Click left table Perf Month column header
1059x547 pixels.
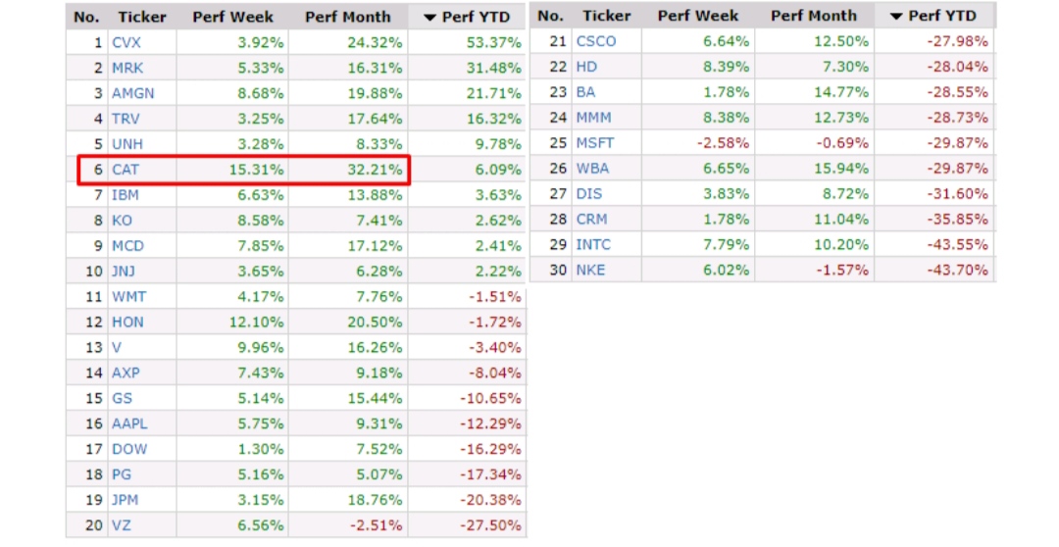pyautogui.click(x=348, y=17)
